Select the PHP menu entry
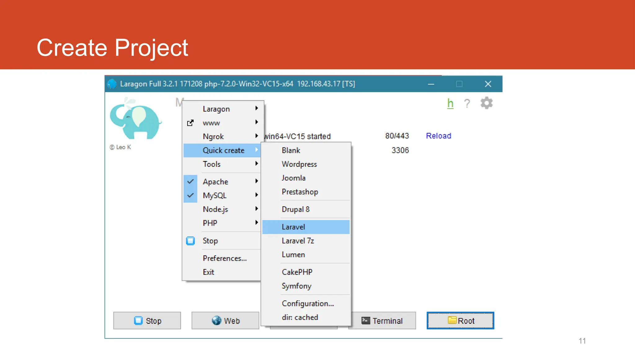The height and width of the screenshot is (357, 635). [222, 223]
